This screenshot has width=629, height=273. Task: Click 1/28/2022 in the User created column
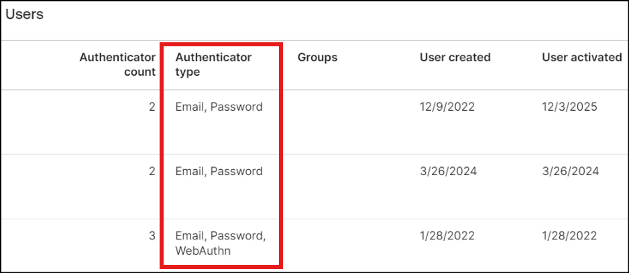[447, 235]
